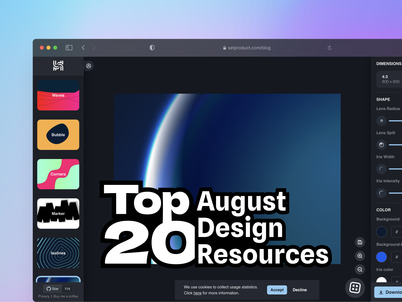The height and width of the screenshot is (302, 402).
Task: Click the Iris Intensity icon
Action: [381, 193]
